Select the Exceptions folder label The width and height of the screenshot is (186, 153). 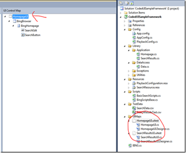pyautogui.click(x=143, y=71)
